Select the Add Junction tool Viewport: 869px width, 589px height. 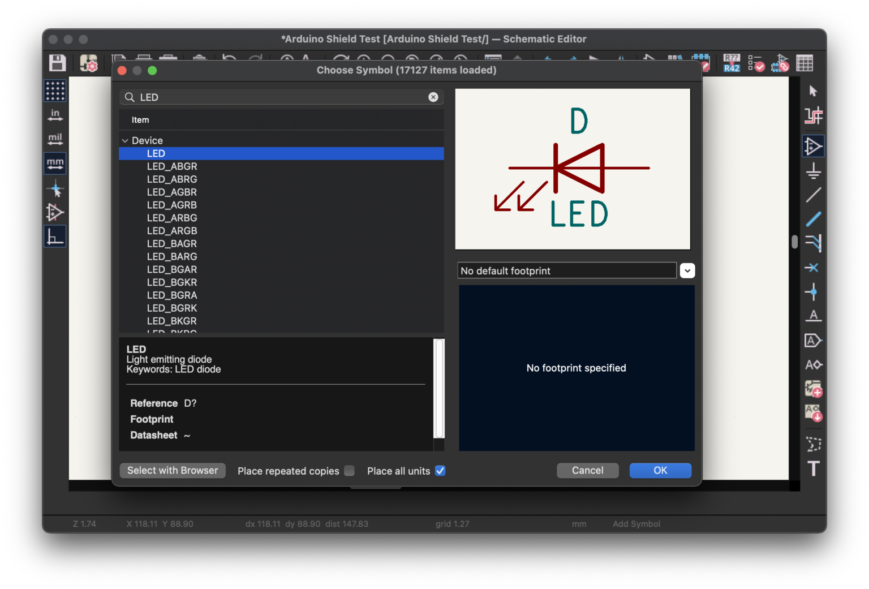coord(813,292)
